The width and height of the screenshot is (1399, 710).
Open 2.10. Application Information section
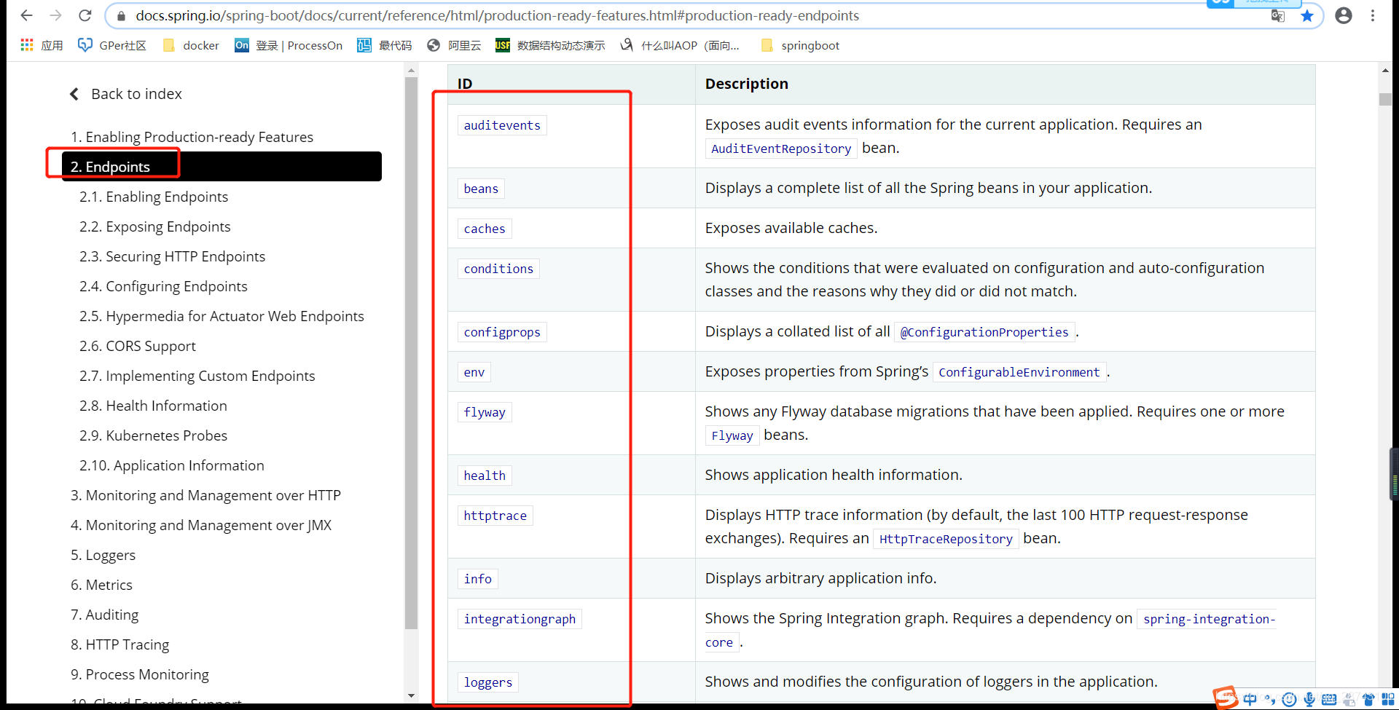click(x=172, y=465)
